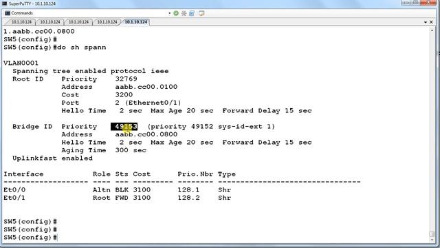Image resolution: width=440 pixels, height=248 pixels.
Task: Click '(priority 49152 sys-id-ext 1)' text
Action: pyautogui.click(x=211, y=127)
